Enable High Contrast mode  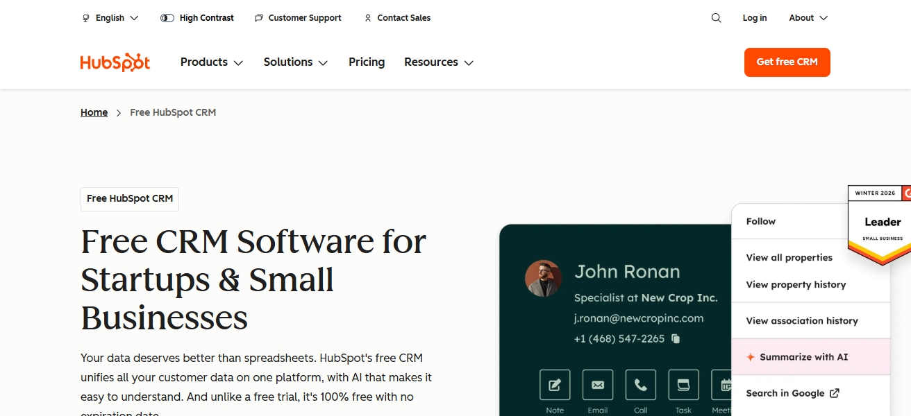point(197,17)
